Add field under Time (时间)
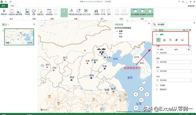 tap(174, 80)
